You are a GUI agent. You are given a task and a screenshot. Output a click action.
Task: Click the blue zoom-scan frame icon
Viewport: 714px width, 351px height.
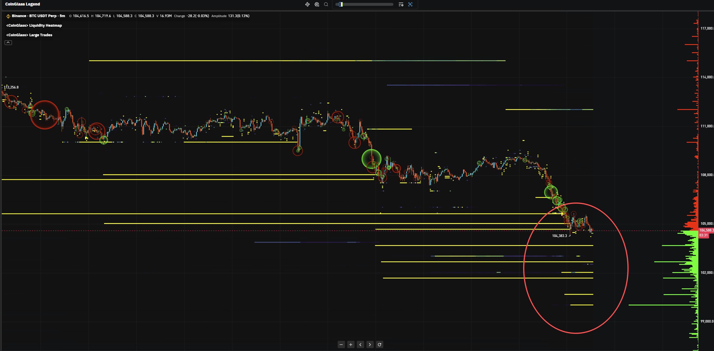(410, 4)
